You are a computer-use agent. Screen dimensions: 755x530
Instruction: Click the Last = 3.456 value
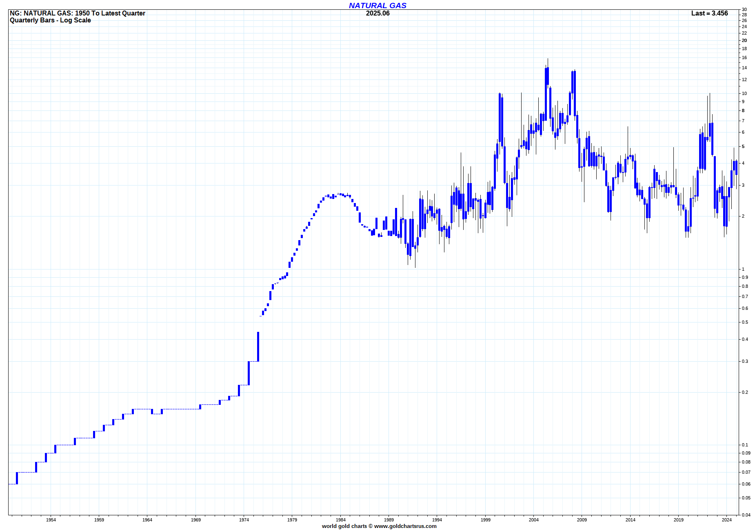(x=709, y=13)
